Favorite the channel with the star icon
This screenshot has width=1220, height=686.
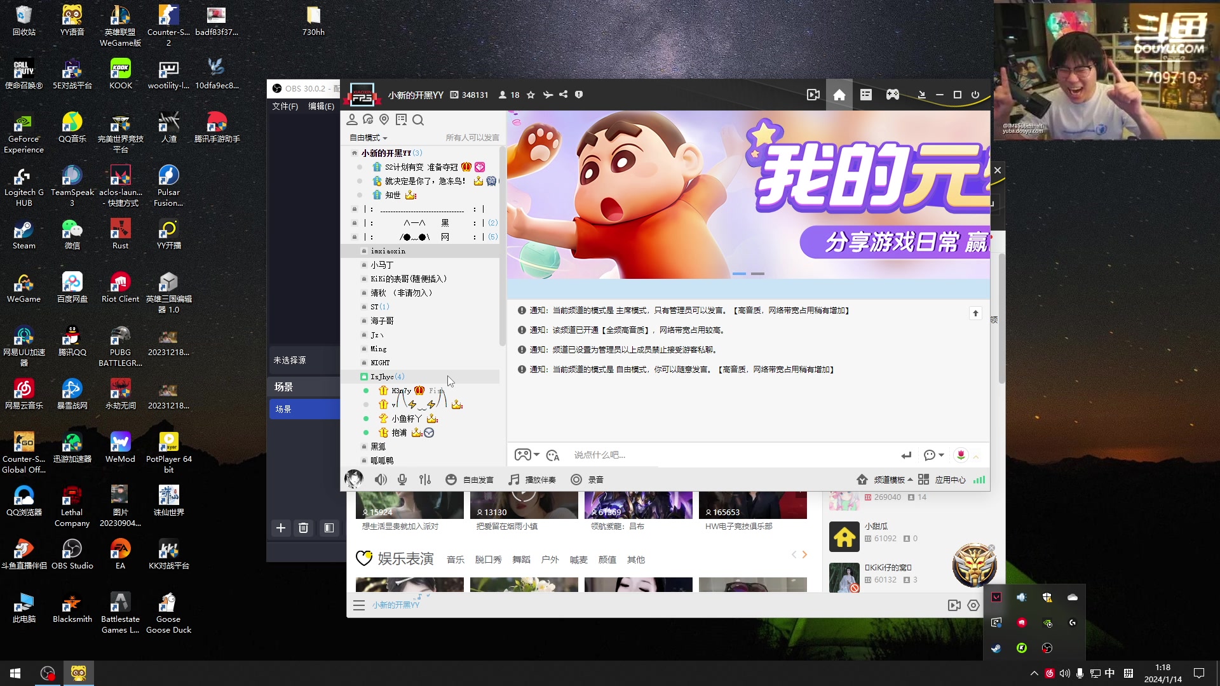[531, 95]
